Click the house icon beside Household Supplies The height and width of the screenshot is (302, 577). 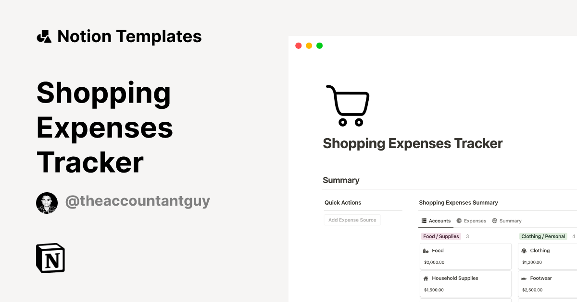pyautogui.click(x=425, y=278)
